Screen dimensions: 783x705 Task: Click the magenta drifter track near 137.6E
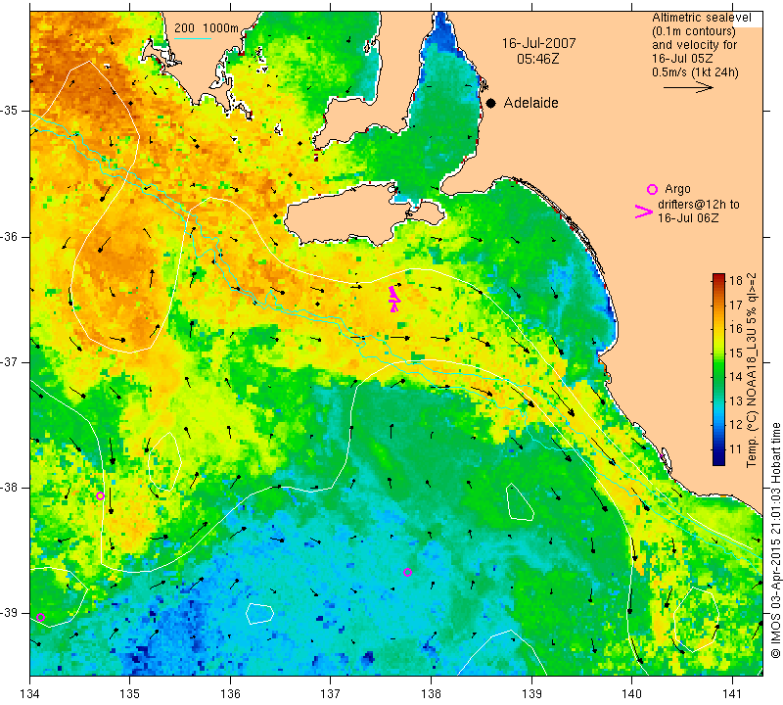coord(394,299)
